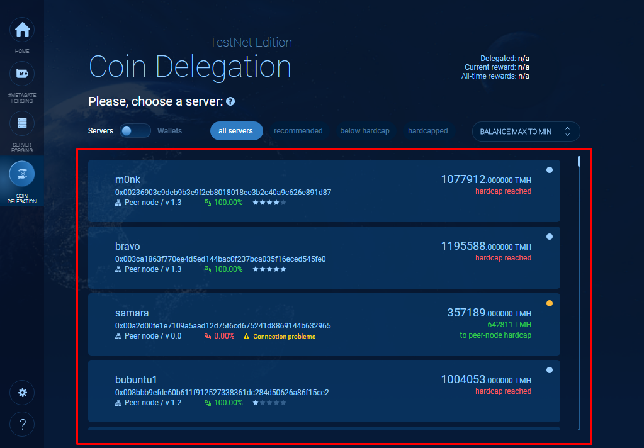644x448 pixels.
Task: Click the 'All-time rewards: n/a' stat
Action: [495, 76]
